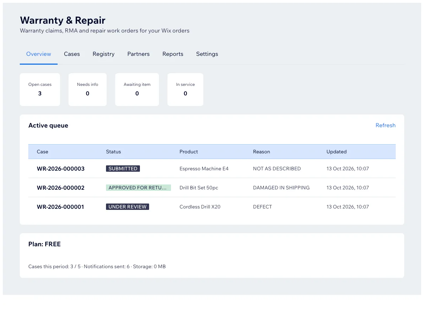424x318 pixels.
Task: Click the Status column header
Action: point(113,152)
